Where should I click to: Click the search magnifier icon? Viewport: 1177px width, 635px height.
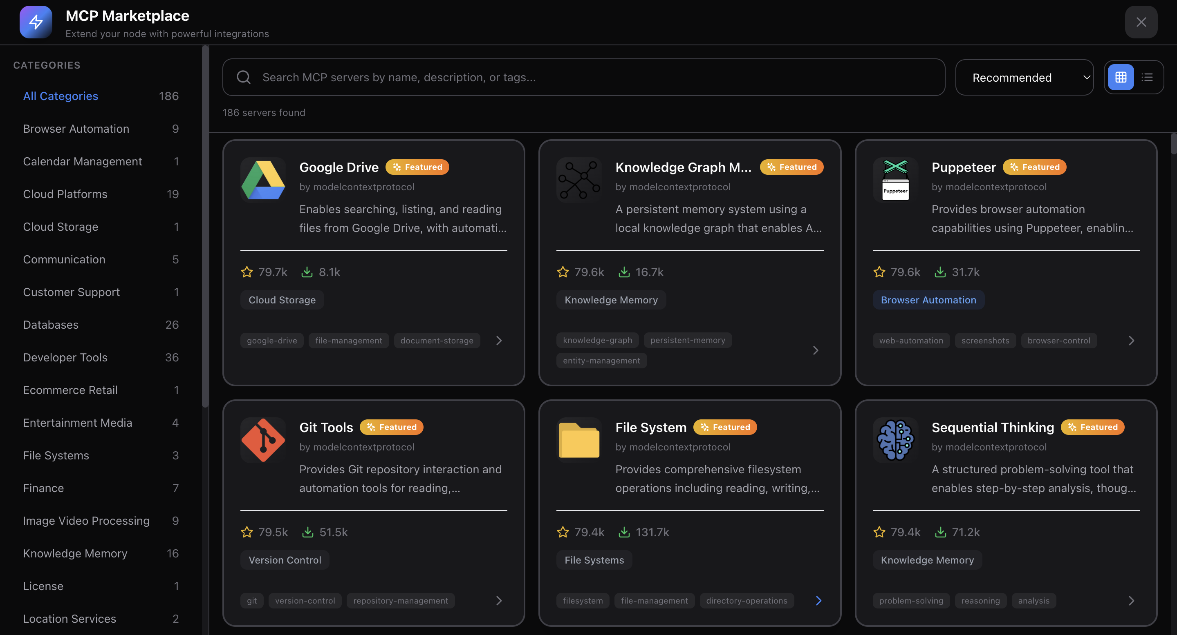[x=244, y=77]
